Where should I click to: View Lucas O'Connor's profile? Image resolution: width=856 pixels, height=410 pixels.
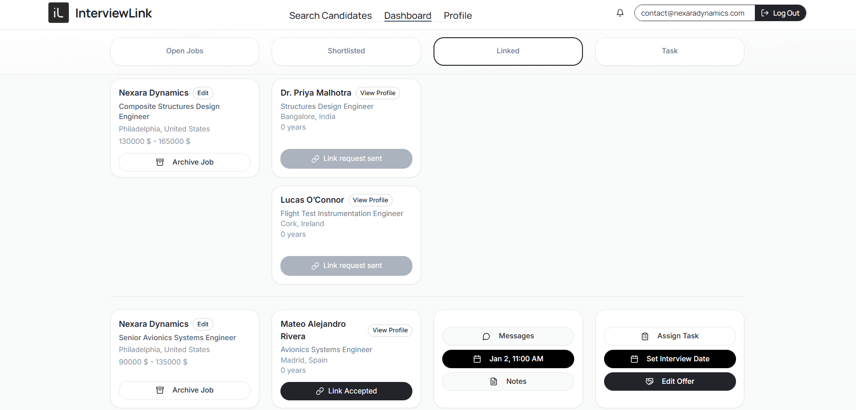pyautogui.click(x=370, y=200)
